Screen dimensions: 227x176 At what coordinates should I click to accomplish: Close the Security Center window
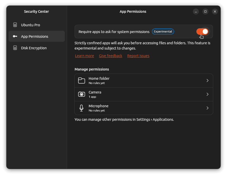(215, 11)
